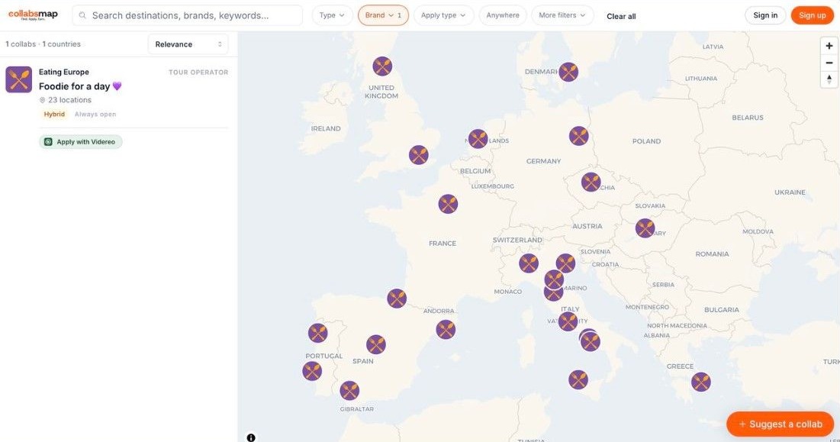The height and width of the screenshot is (442, 840).
Task: Select the pin in central Spain
Action: coord(375,344)
